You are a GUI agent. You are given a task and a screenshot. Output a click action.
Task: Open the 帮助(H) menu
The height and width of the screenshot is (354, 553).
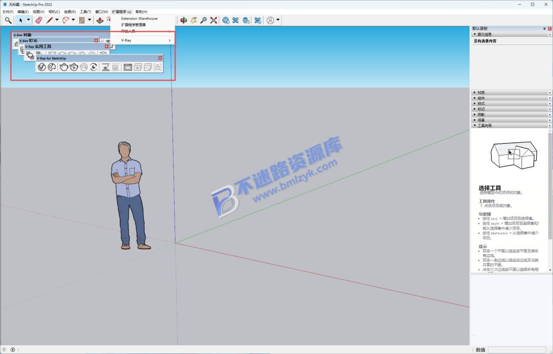pyautogui.click(x=141, y=12)
